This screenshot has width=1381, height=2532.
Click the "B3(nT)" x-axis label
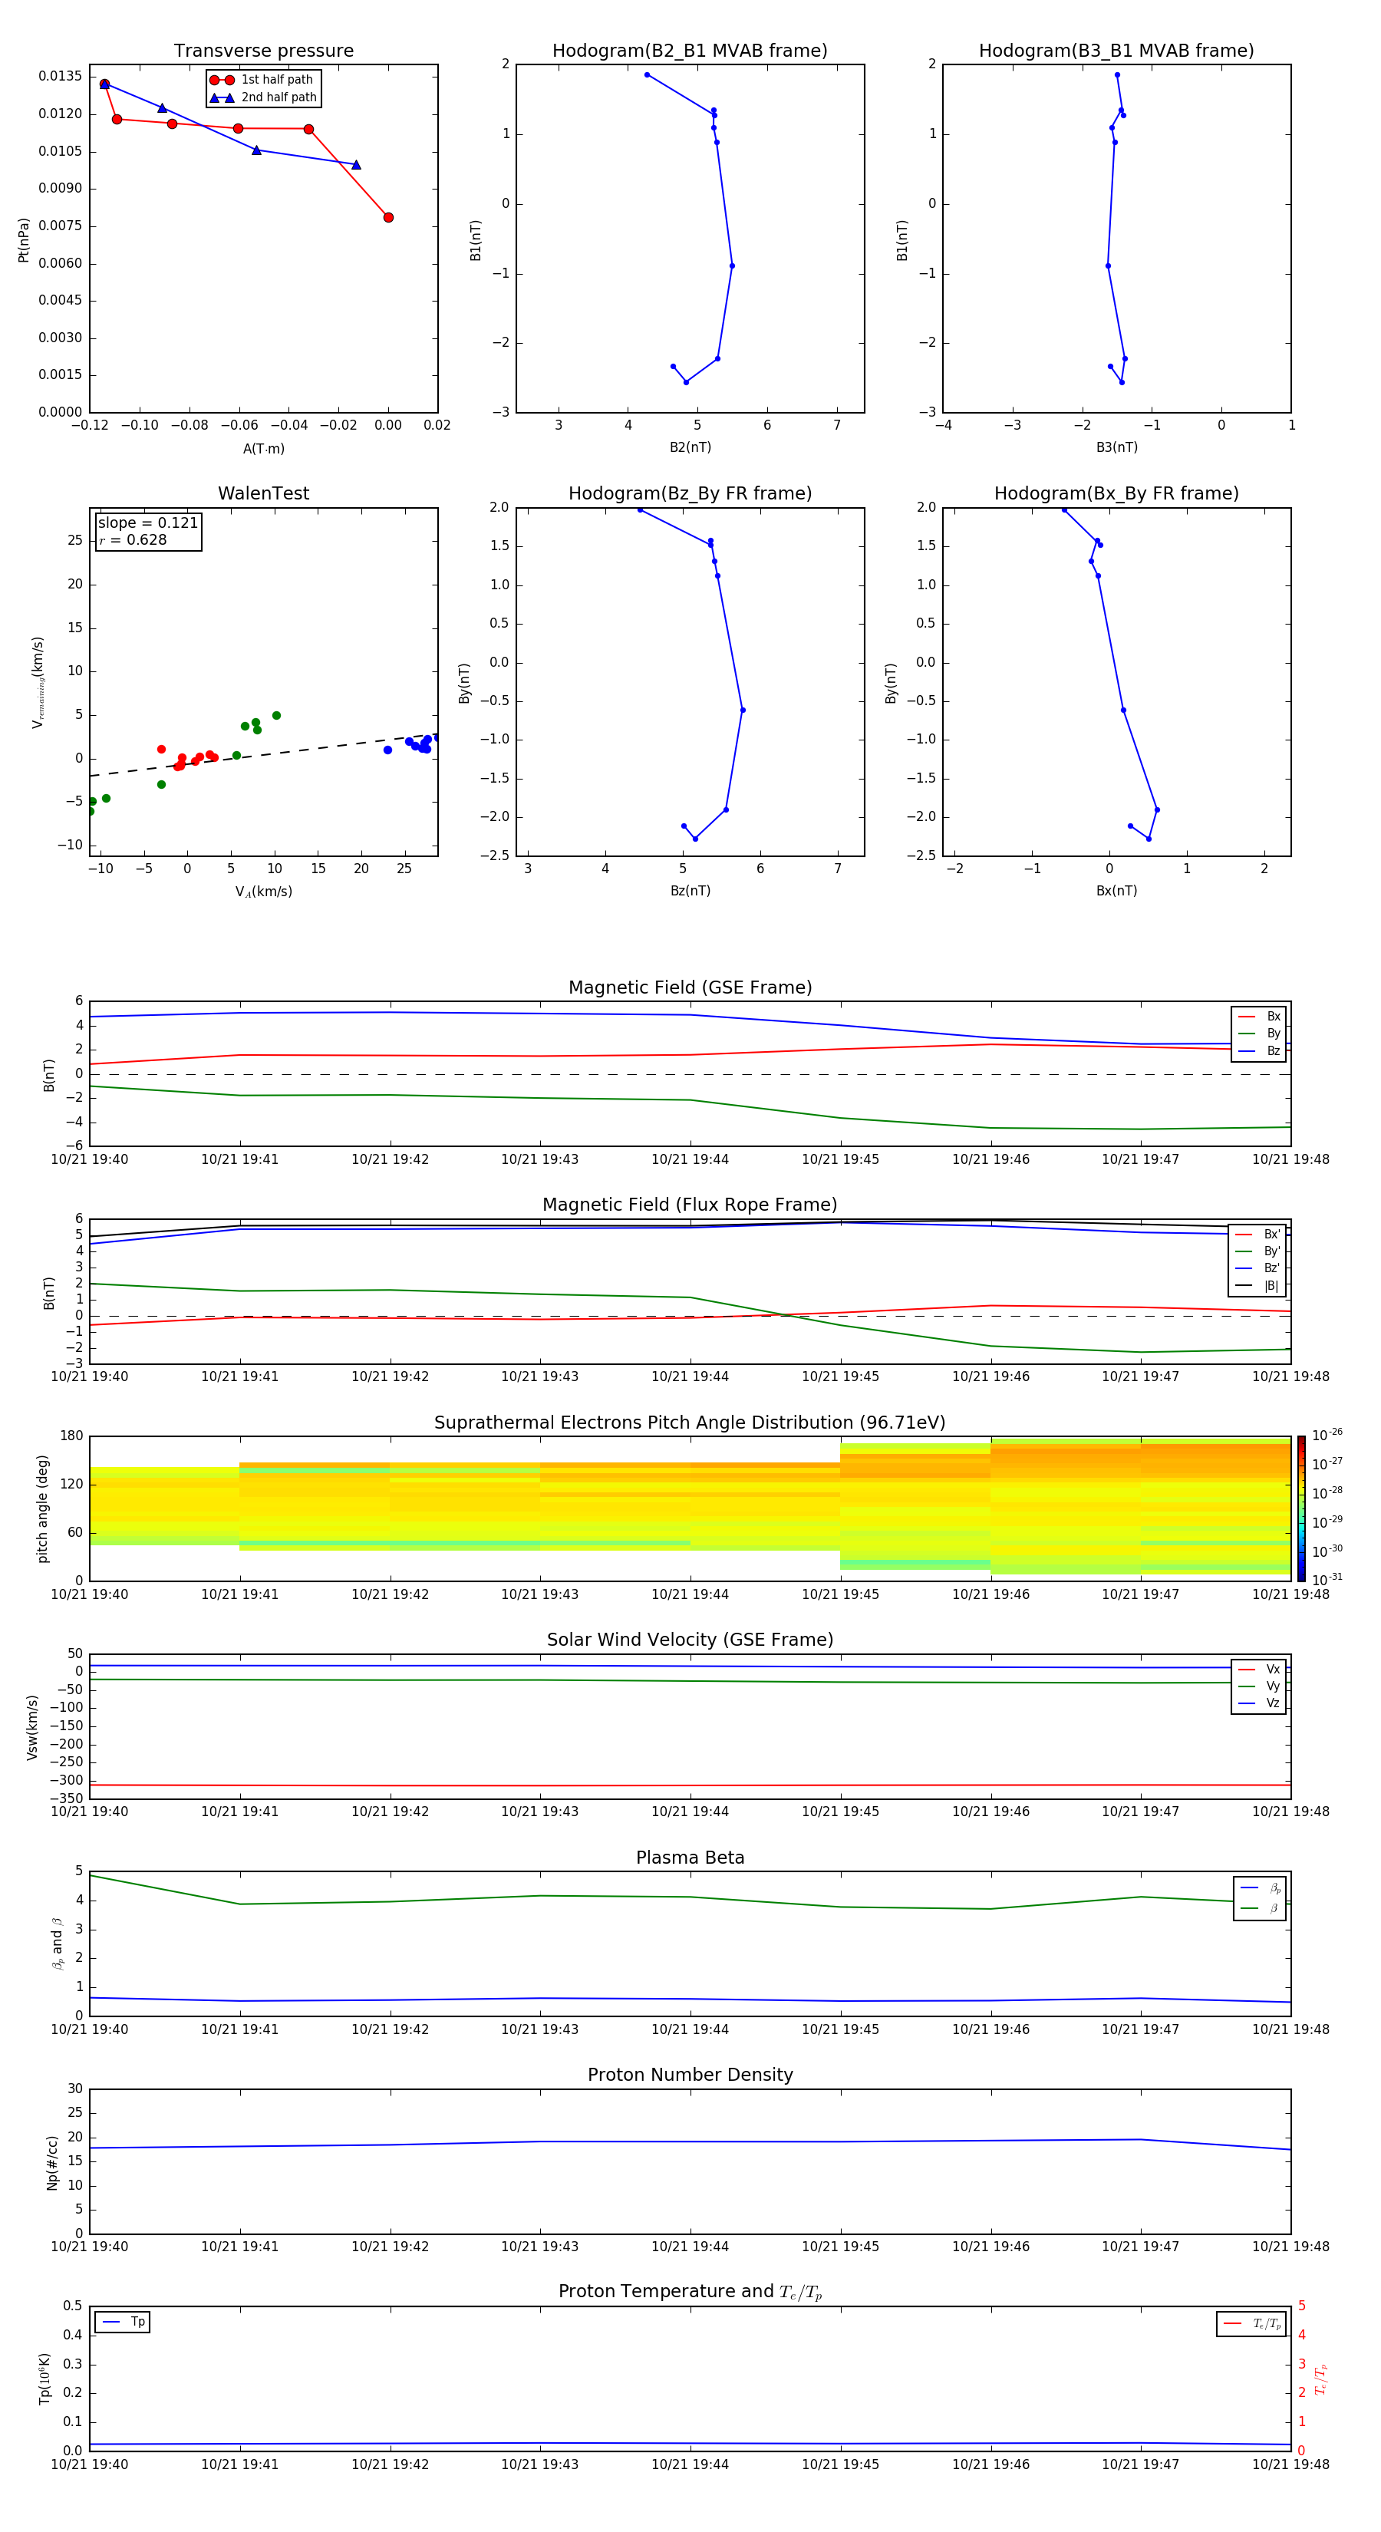click(x=1116, y=447)
